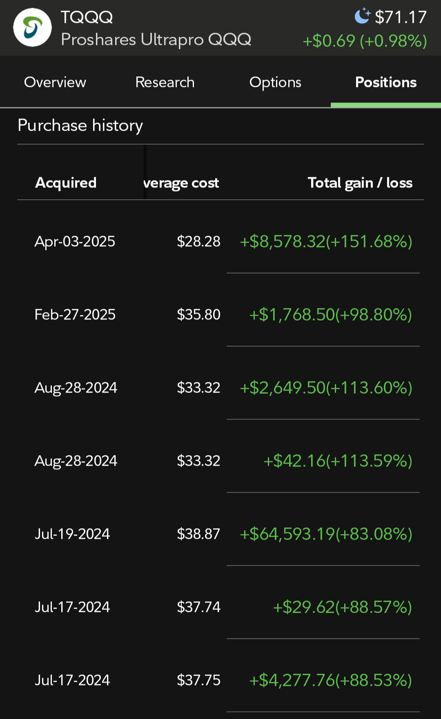Open the Jul-19-2024 purchase lot

coord(220,534)
